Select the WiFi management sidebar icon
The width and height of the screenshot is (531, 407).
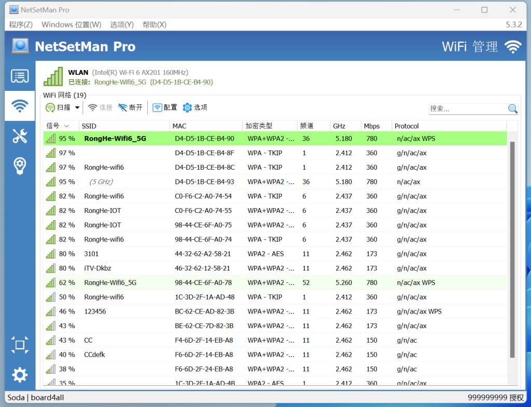coord(20,106)
